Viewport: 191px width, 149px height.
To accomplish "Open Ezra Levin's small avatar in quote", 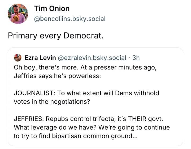I will pos(18,58).
